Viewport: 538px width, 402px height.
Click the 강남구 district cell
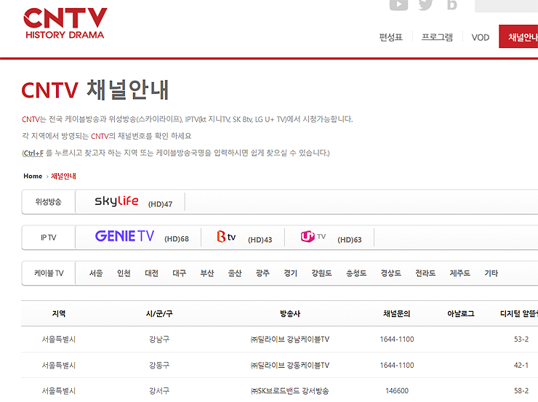coord(159,339)
